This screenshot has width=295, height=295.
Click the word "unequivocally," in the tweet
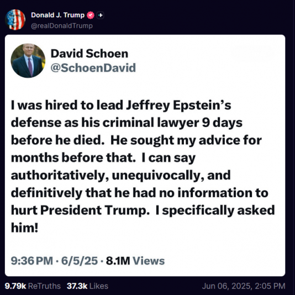click(x=158, y=175)
